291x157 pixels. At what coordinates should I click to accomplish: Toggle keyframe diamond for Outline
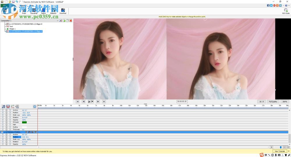tap(6, 127)
